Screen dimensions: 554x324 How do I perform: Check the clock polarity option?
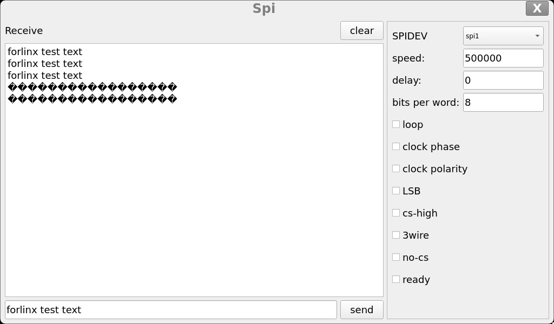click(396, 169)
